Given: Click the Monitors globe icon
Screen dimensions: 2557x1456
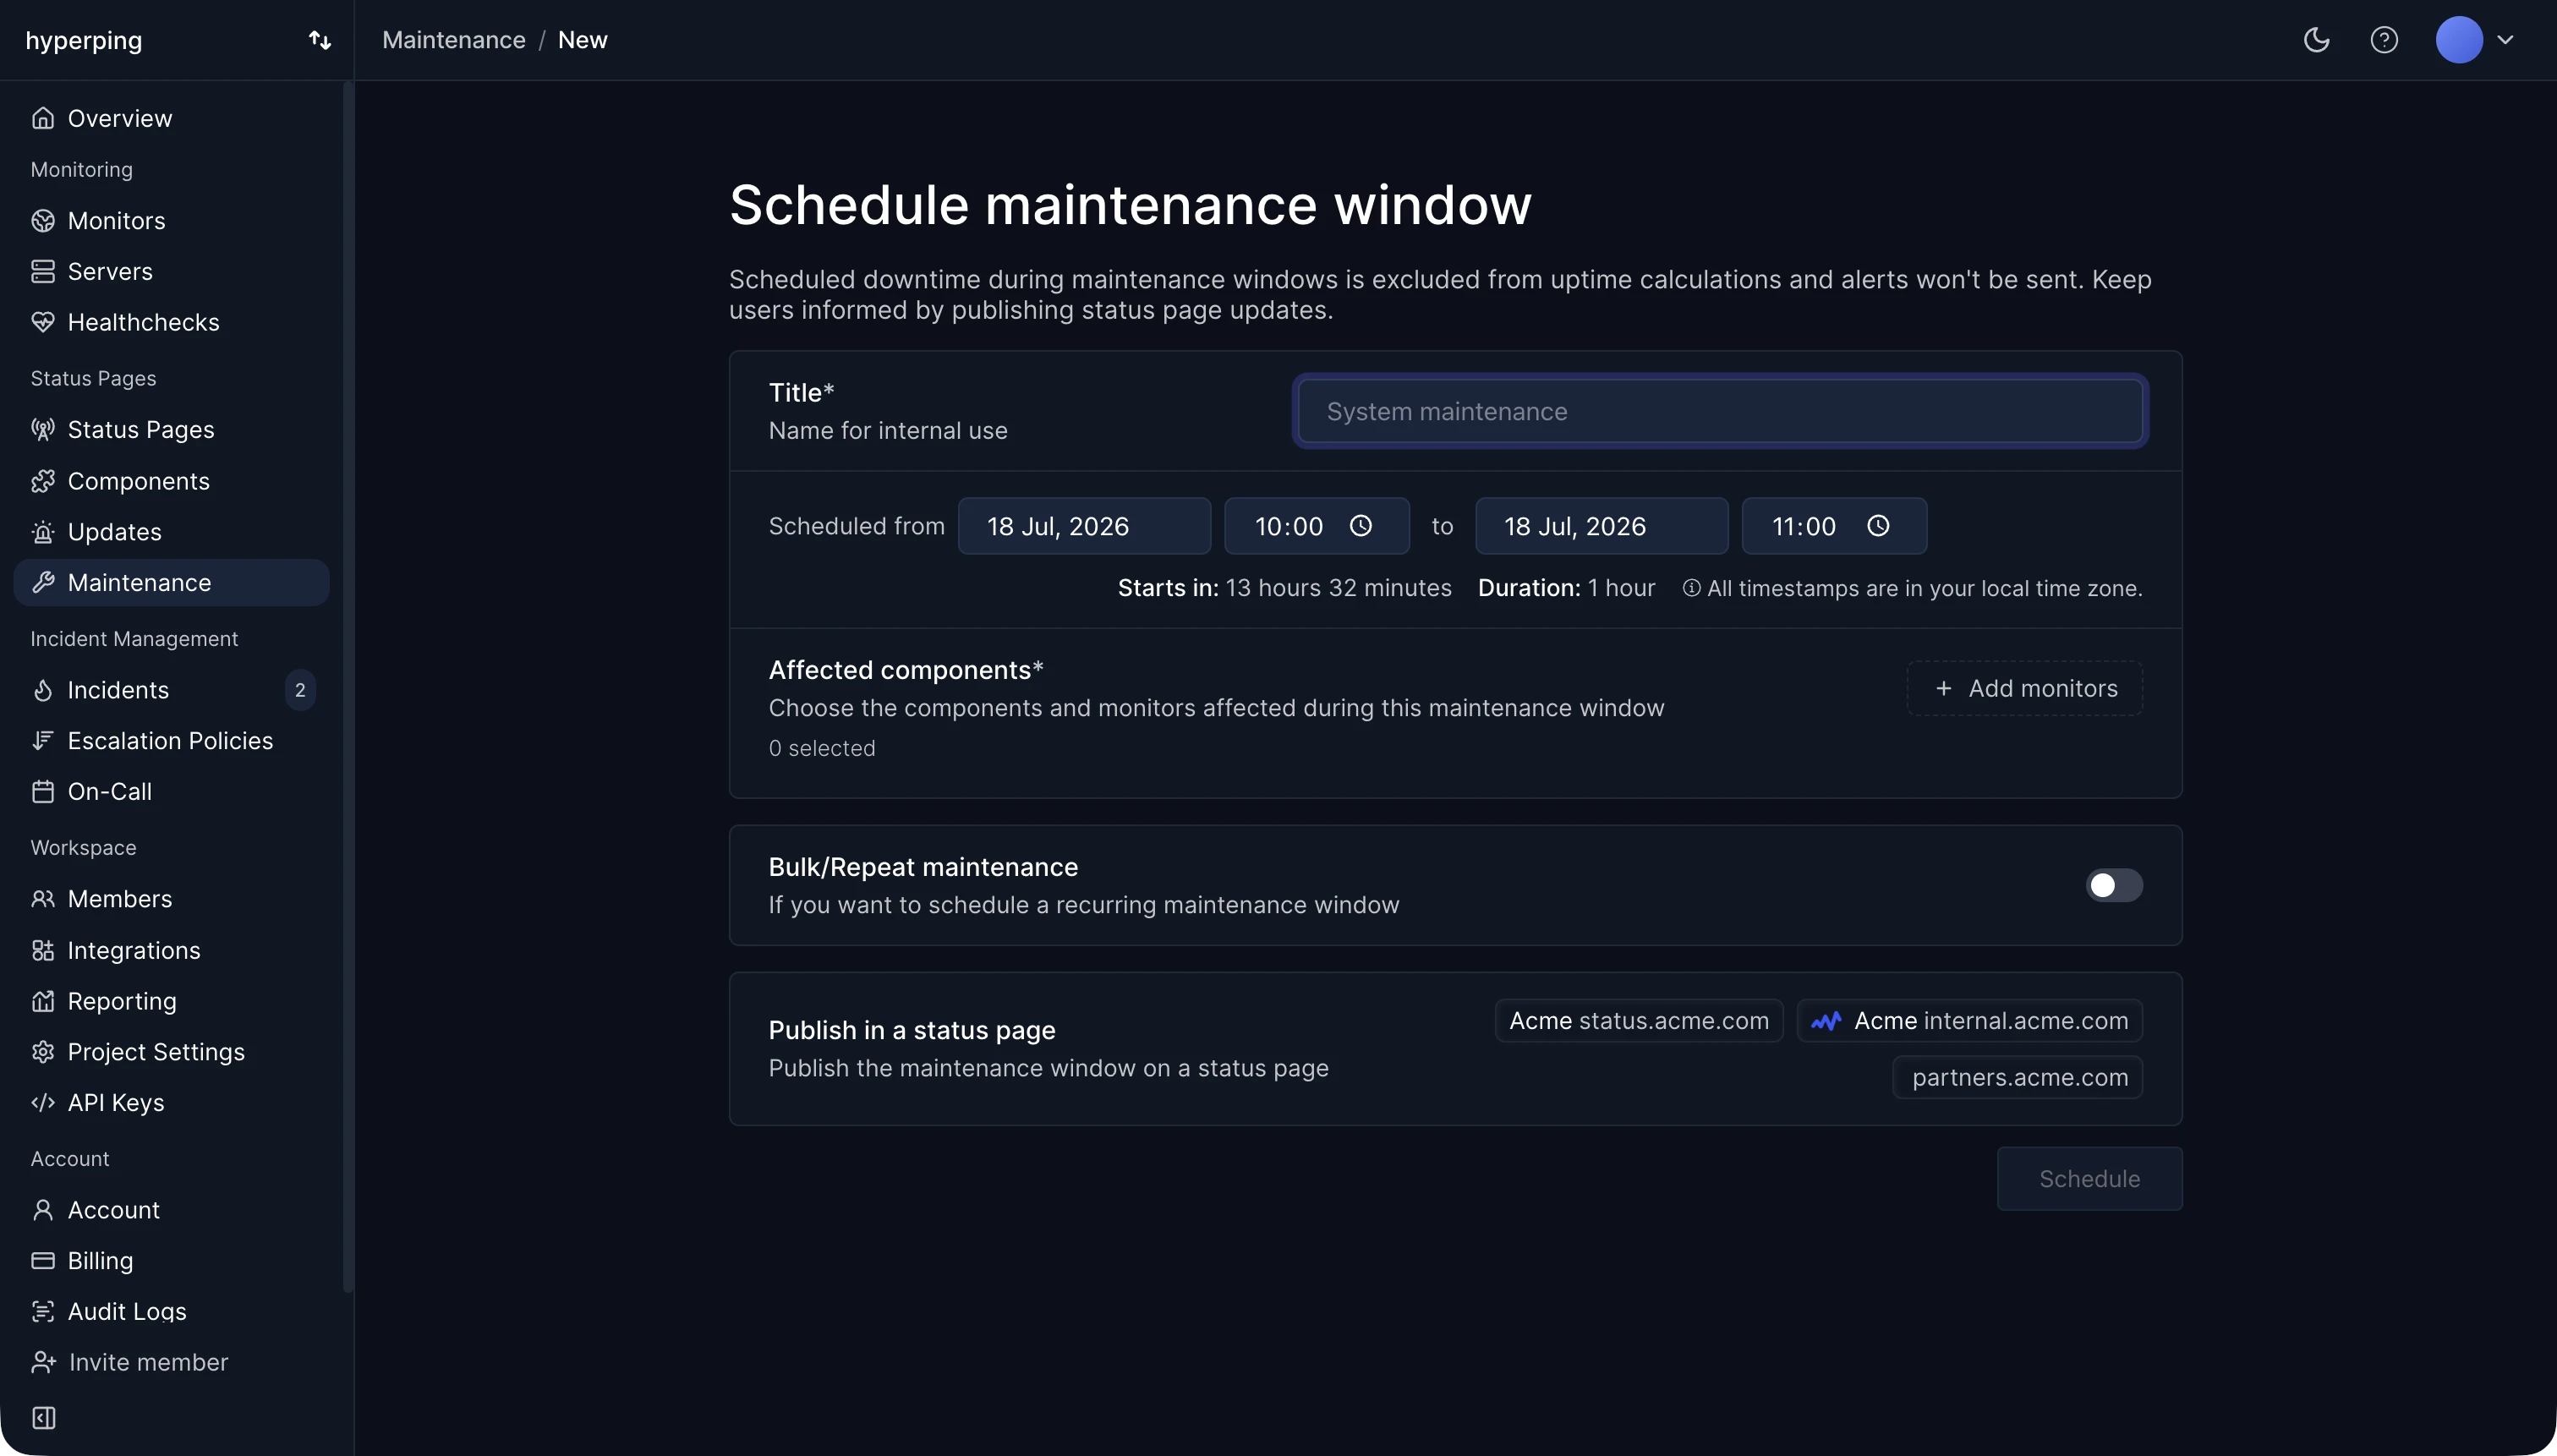Looking at the screenshot, I should coord(43,220).
